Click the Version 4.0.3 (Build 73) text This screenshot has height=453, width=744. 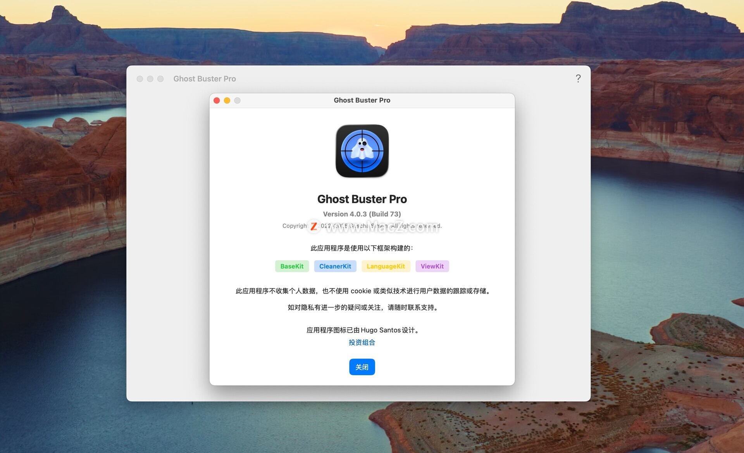[x=362, y=214]
